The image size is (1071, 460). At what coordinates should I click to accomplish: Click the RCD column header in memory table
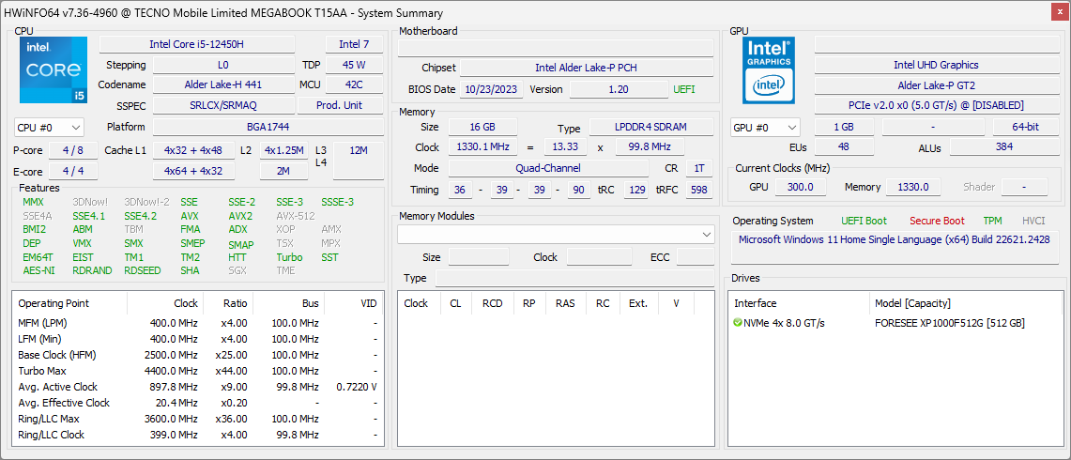(x=492, y=303)
